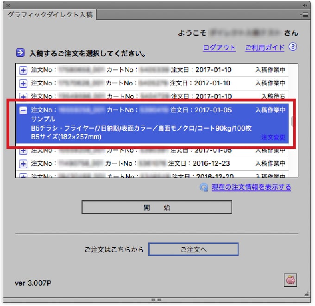Select the B5チラシ・フライヤー order description text
The image size is (315, 306).
pyautogui.click(x=141, y=128)
